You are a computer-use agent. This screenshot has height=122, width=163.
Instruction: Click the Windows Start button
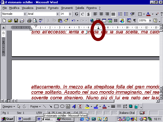pyautogui.click(x=7, y=119)
